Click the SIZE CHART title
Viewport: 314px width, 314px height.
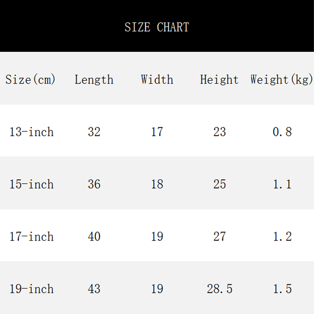coord(157,27)
